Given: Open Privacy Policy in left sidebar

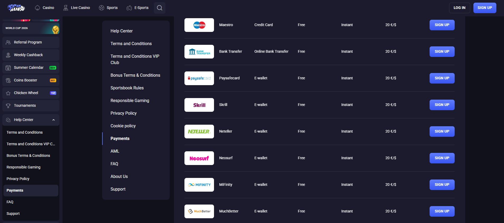Looking at the screenshot, I should tap(18, 179).
